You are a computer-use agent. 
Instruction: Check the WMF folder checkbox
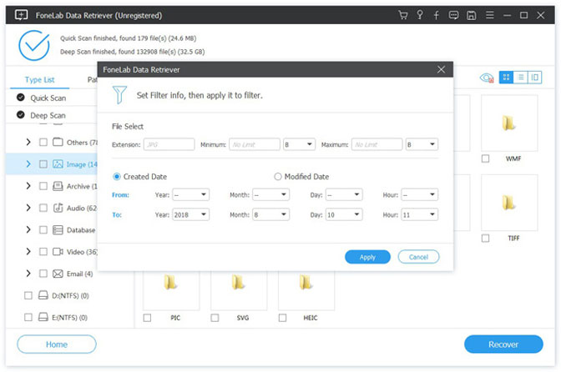[x=485, y=158]
